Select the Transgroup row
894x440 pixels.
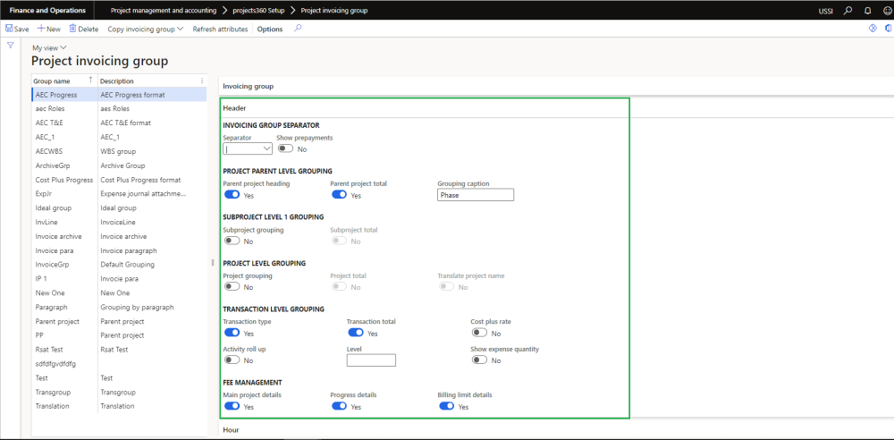(119, 392)
